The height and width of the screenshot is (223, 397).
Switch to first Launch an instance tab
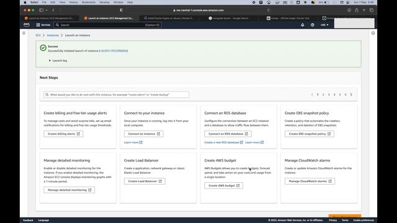(50, 18)
